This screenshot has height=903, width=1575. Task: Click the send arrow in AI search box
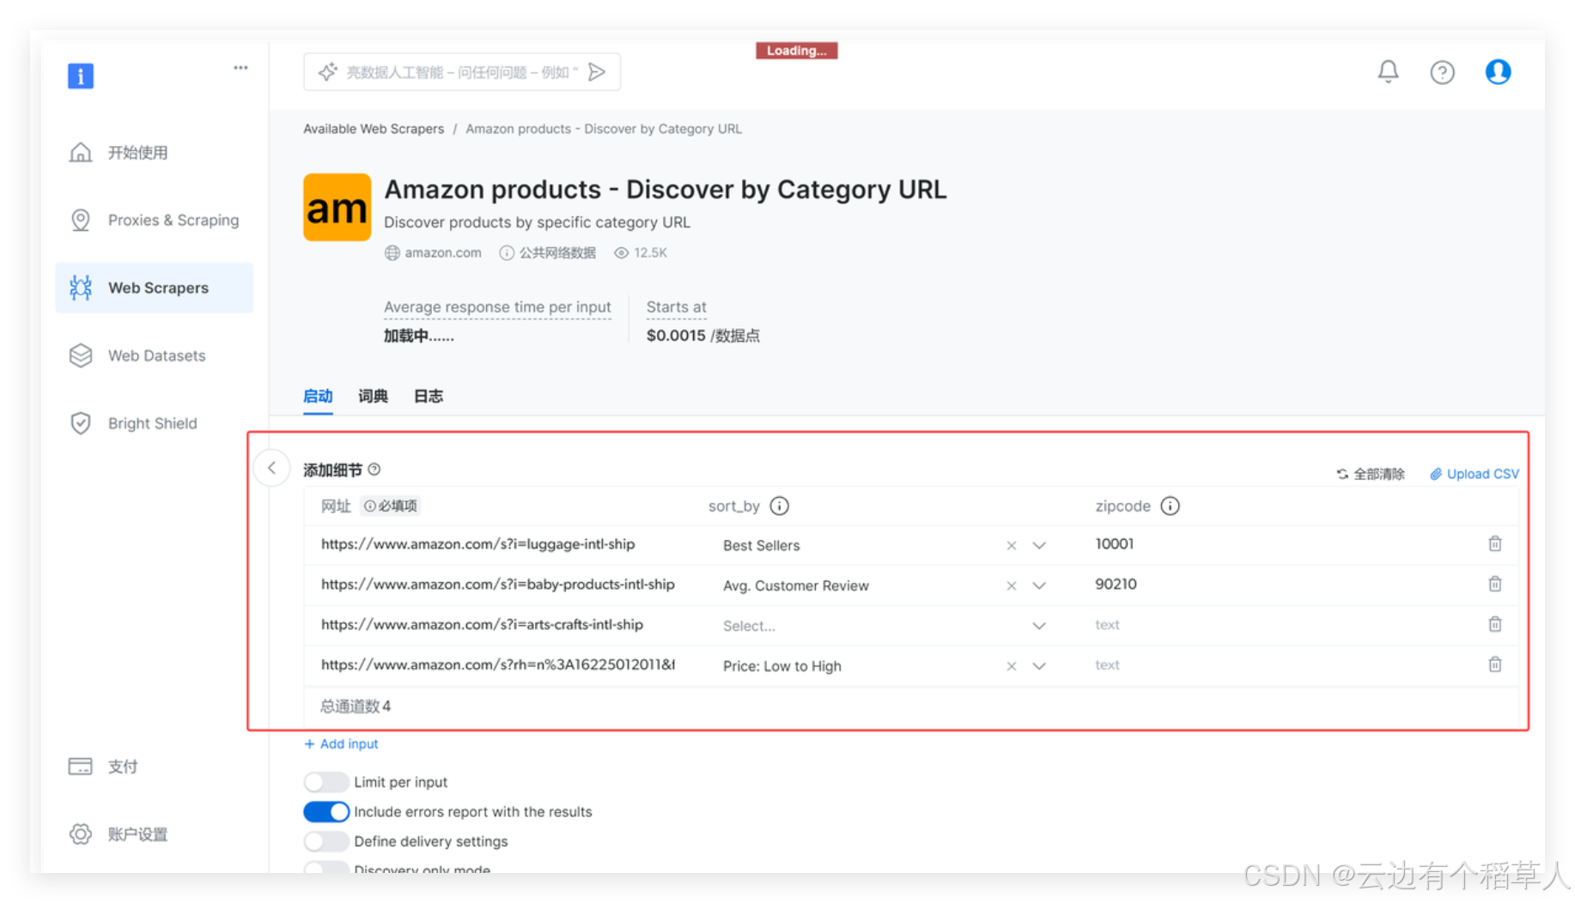(597, 72)
